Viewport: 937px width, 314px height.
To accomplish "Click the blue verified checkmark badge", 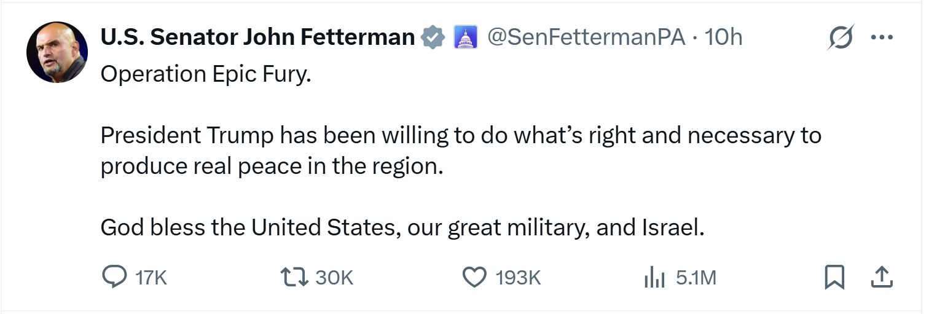I will 433,38.
